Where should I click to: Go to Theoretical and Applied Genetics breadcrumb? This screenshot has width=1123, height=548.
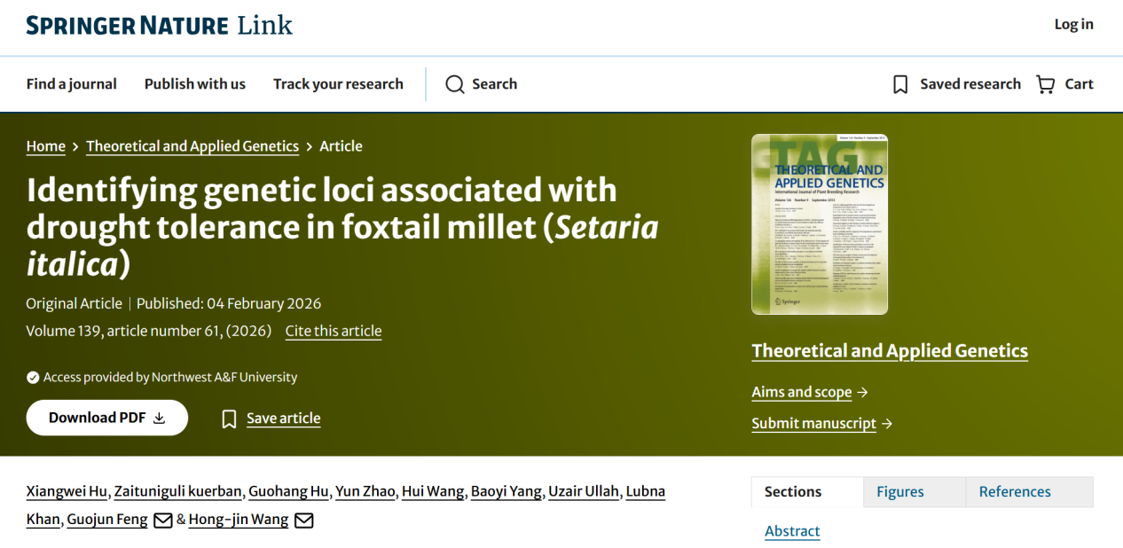tap(192, 146)
